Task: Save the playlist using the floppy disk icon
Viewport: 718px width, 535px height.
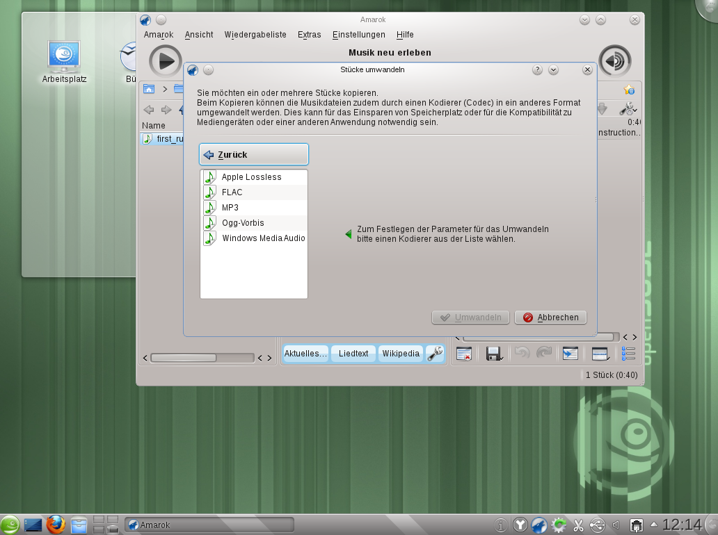Action: pos(494,354)
